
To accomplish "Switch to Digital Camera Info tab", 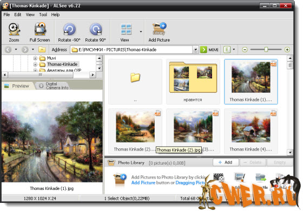I will pos(54,86).
